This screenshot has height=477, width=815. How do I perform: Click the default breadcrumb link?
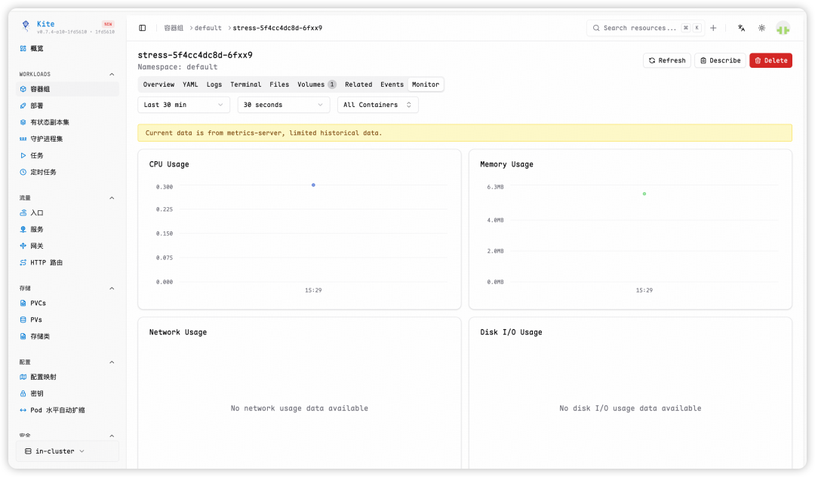coord(208,28)
